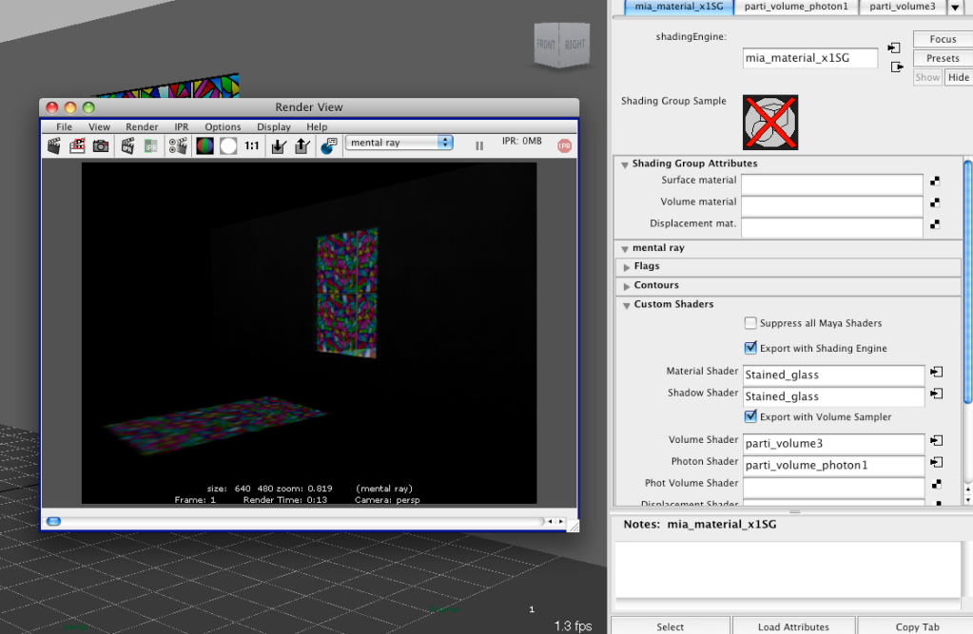Enable Suppress all Maya Shaders checkbox
The image size is (973, 634).
point(751,323)
